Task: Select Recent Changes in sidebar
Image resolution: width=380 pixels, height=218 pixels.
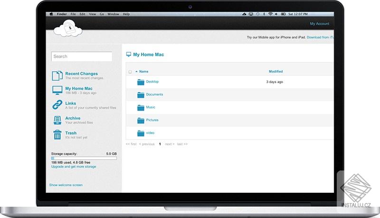Action: coord(81,74)
